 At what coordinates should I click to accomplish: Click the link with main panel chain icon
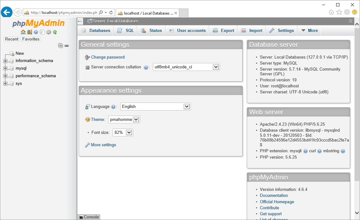[67, 46]
